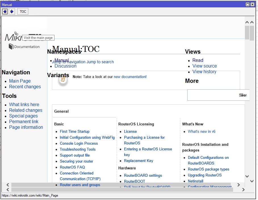
Task: Click the Documentation book icon
Action: 11,47
